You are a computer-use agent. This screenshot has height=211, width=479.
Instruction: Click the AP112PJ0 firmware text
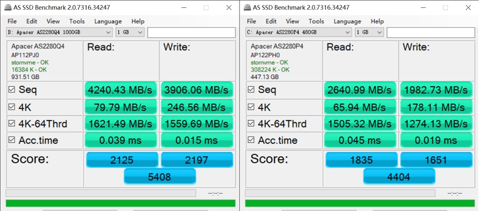[x=24, y=55]
